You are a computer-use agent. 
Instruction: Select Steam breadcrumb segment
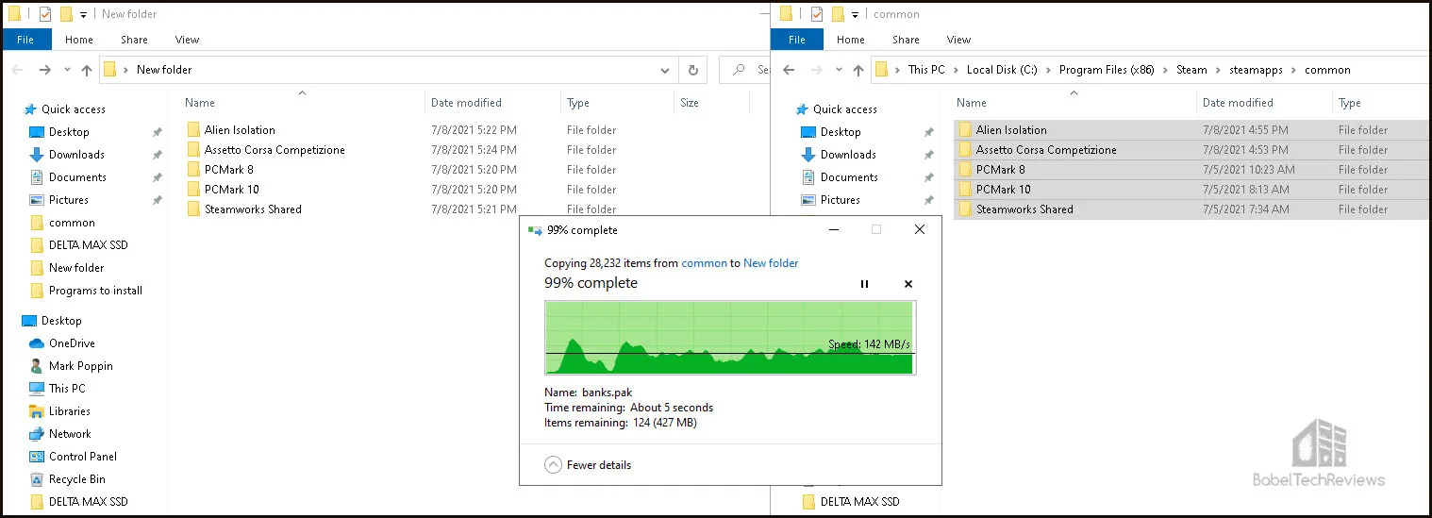click(x=1191, y=70)
